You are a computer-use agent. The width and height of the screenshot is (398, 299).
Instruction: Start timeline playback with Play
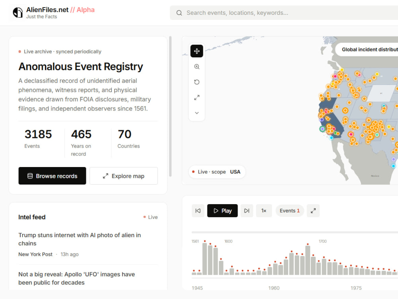click(222, 210)
